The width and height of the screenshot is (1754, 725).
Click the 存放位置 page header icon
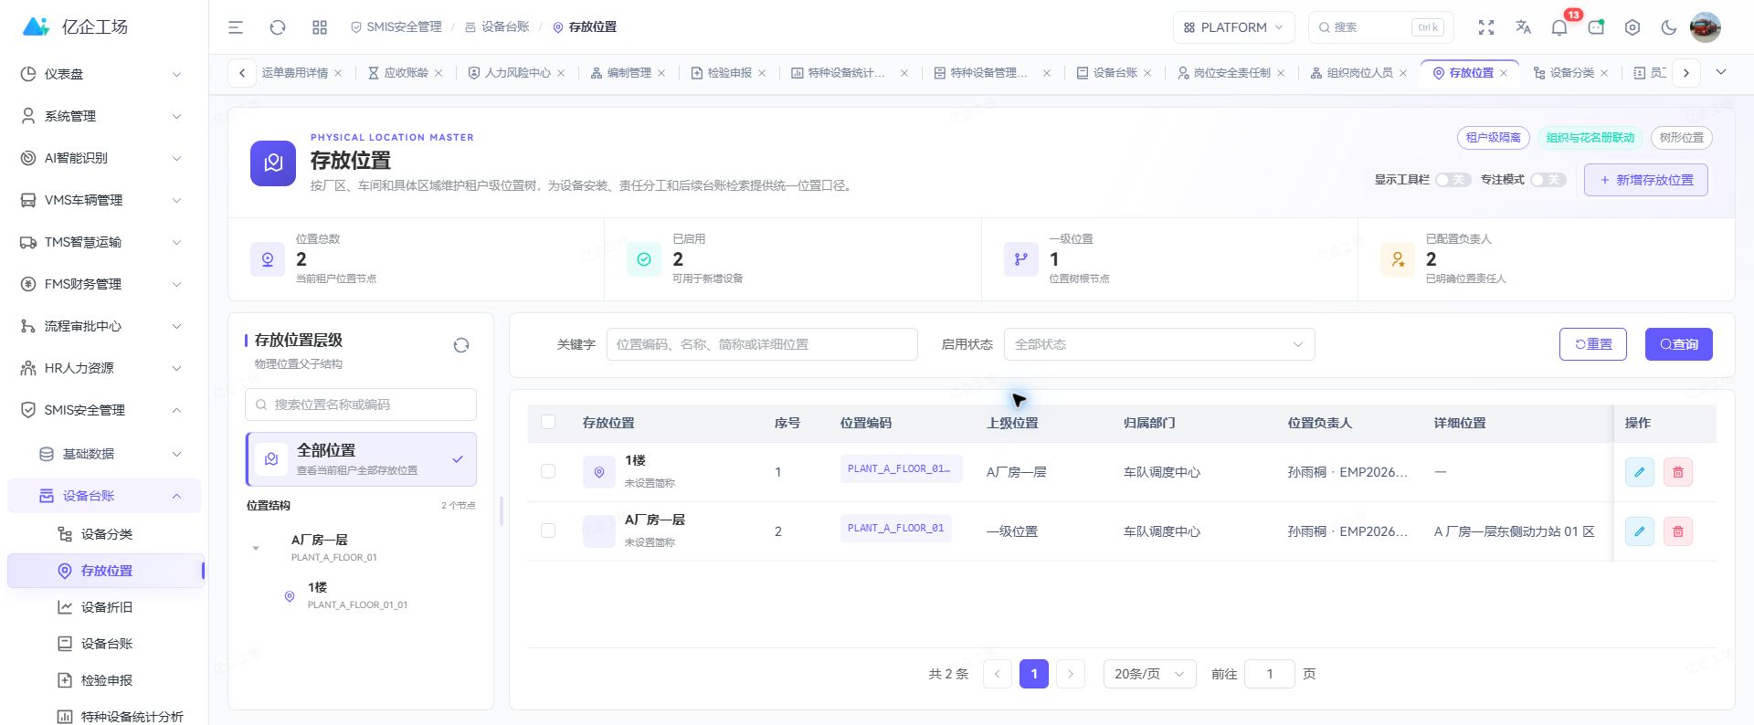(273, 163)
